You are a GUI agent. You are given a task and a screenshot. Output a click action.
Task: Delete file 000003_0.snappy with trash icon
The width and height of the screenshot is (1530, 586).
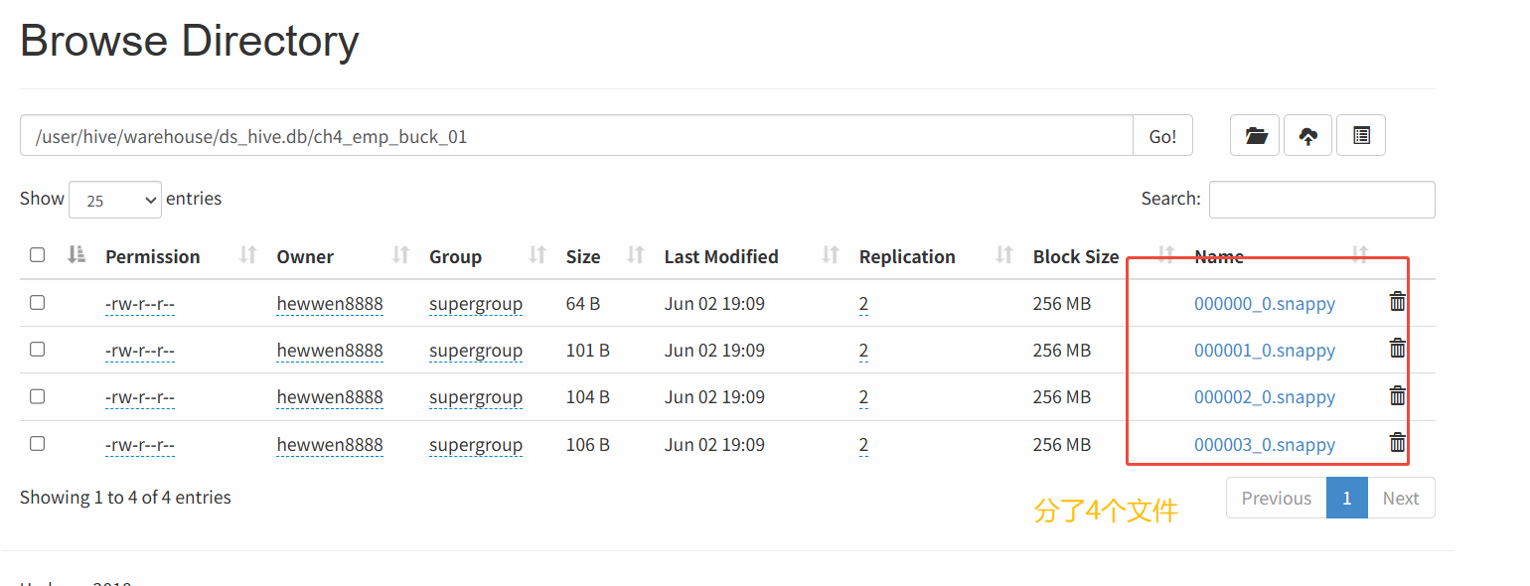pyautogui.click(x=1397, y=442)
